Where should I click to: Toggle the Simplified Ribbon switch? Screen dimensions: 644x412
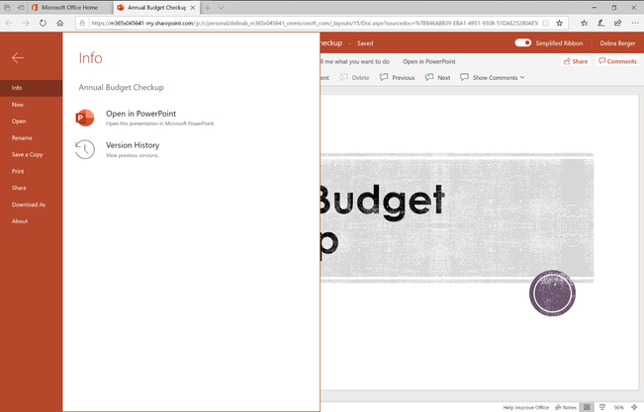tap(523, 42)
